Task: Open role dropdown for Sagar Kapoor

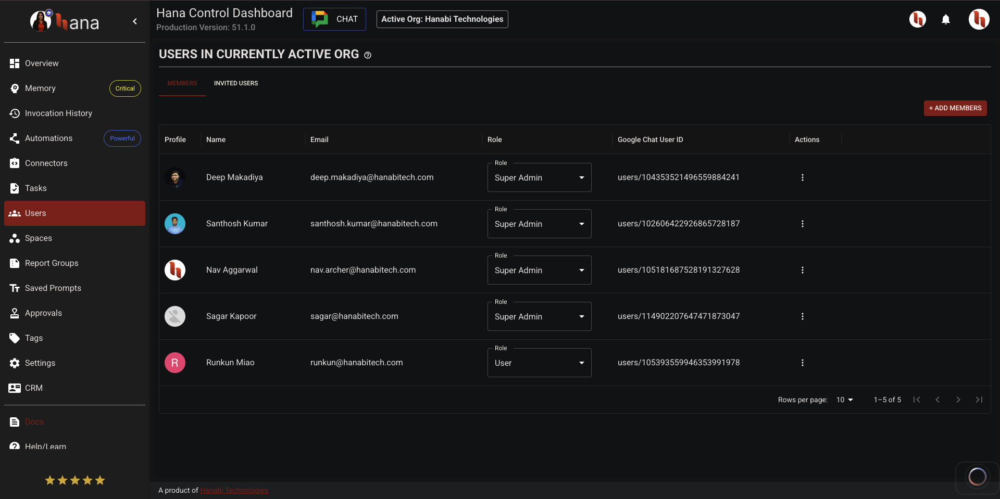Action: click(539, 316)
